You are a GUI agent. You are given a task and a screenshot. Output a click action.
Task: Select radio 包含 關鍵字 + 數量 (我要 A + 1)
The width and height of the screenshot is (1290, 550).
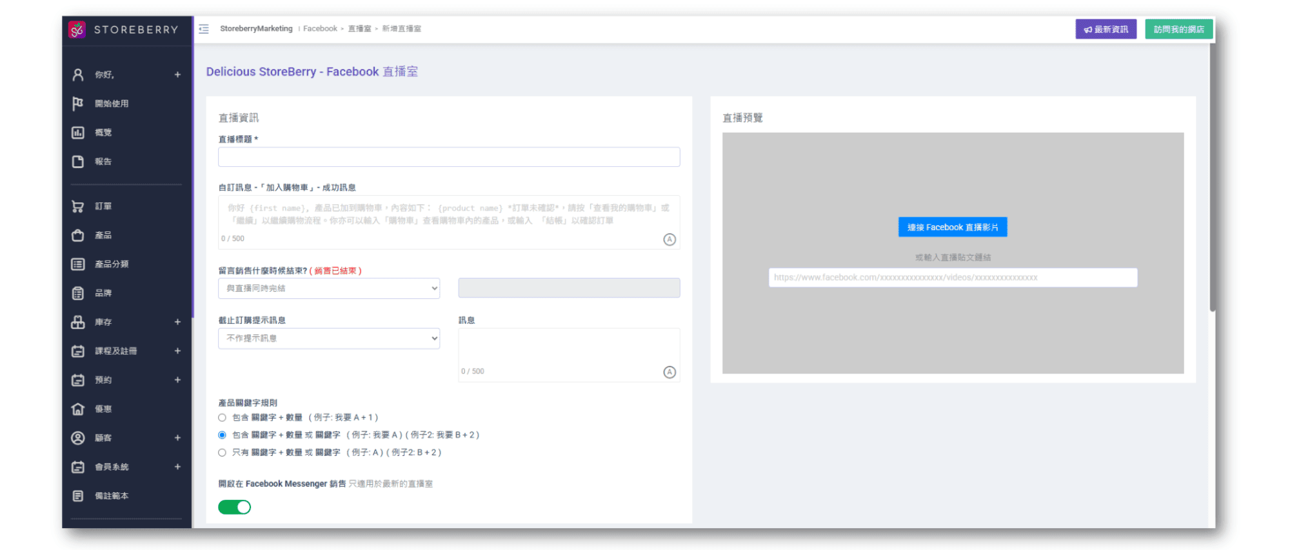(x=222, y=417)
